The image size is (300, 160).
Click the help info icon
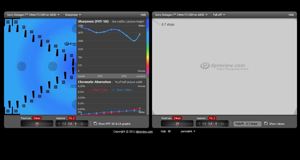169,131
